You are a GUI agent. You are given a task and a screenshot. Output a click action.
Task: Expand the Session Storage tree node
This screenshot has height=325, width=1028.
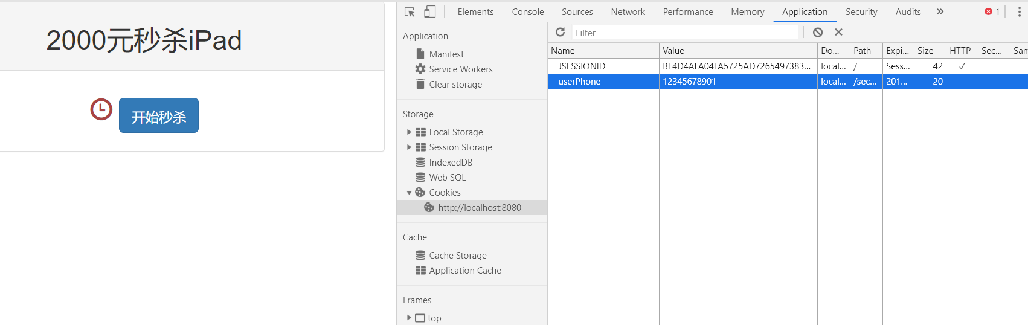(409, 147)
